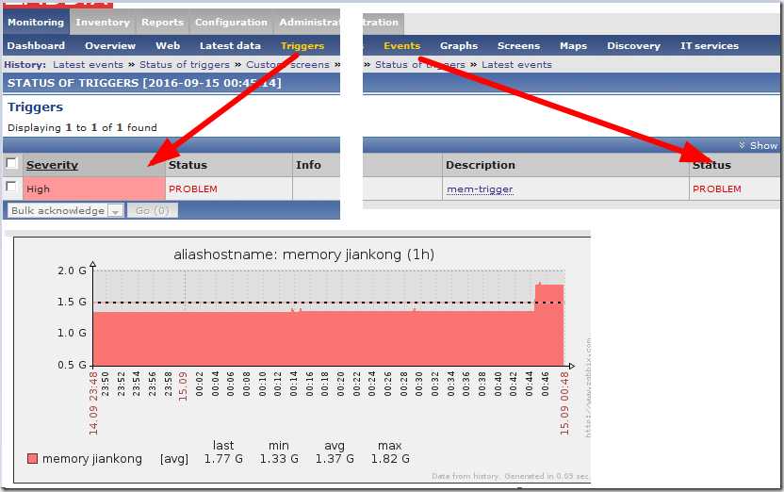Viewport: 784px width, 492px height.
Task: Switch to the Inventory tab
Action: click(103, 22)
